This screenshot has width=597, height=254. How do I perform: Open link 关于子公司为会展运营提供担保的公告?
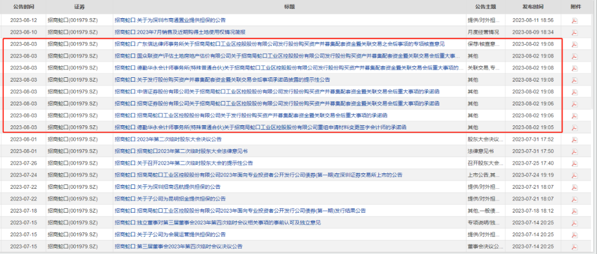[170, 234]
